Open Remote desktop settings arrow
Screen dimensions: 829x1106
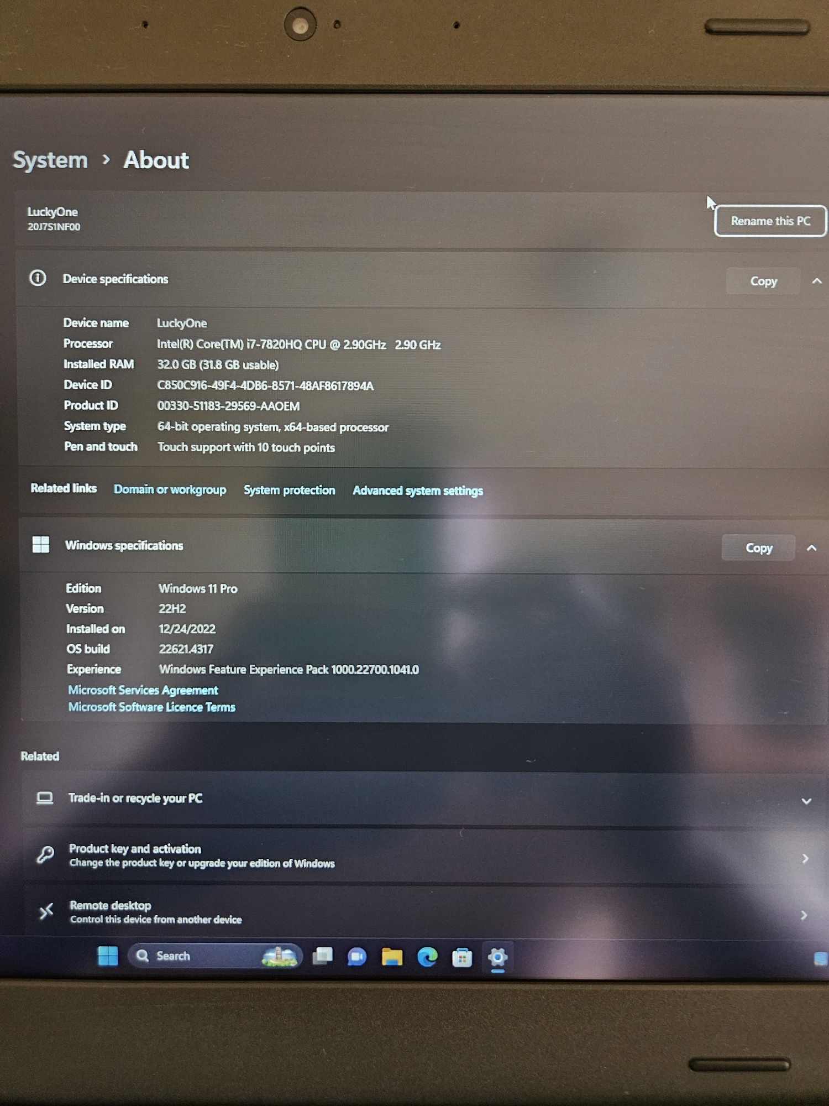coord(804,915)
